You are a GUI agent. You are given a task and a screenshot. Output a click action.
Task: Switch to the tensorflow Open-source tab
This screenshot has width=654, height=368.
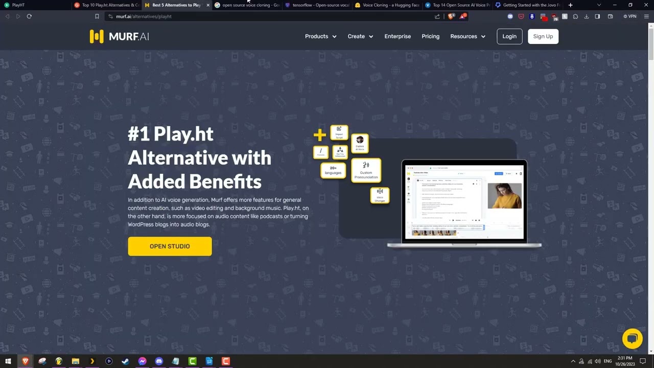click(317, 5)
